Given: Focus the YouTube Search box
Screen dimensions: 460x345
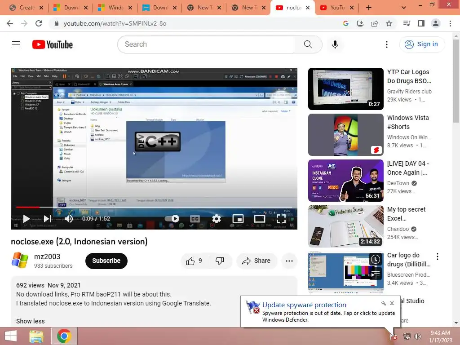Looking at the screenshot, I should pyautogui.click(x=206, y=44).
